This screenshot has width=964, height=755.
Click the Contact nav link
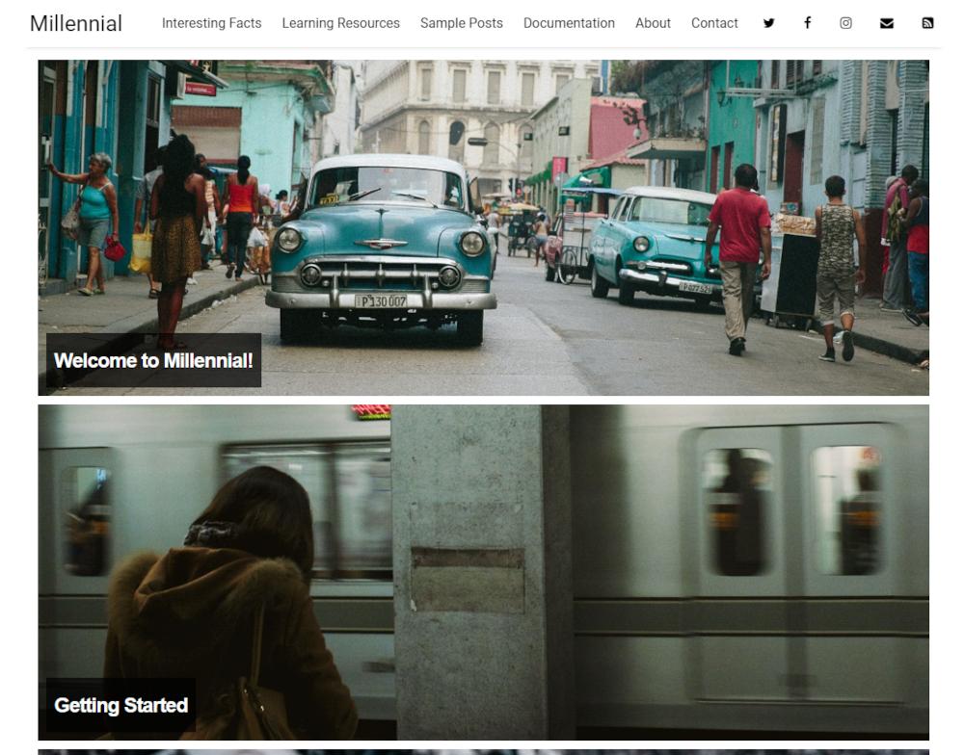tap(714, 23)
